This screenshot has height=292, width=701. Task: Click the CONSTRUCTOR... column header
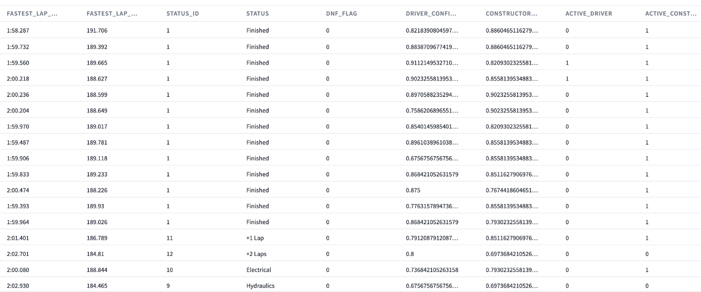(511, 14)
